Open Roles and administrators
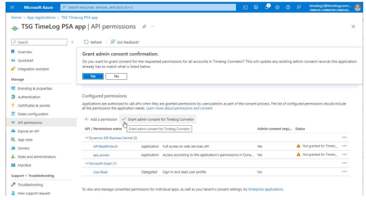 pyautogui.click(x=37, y=157)
